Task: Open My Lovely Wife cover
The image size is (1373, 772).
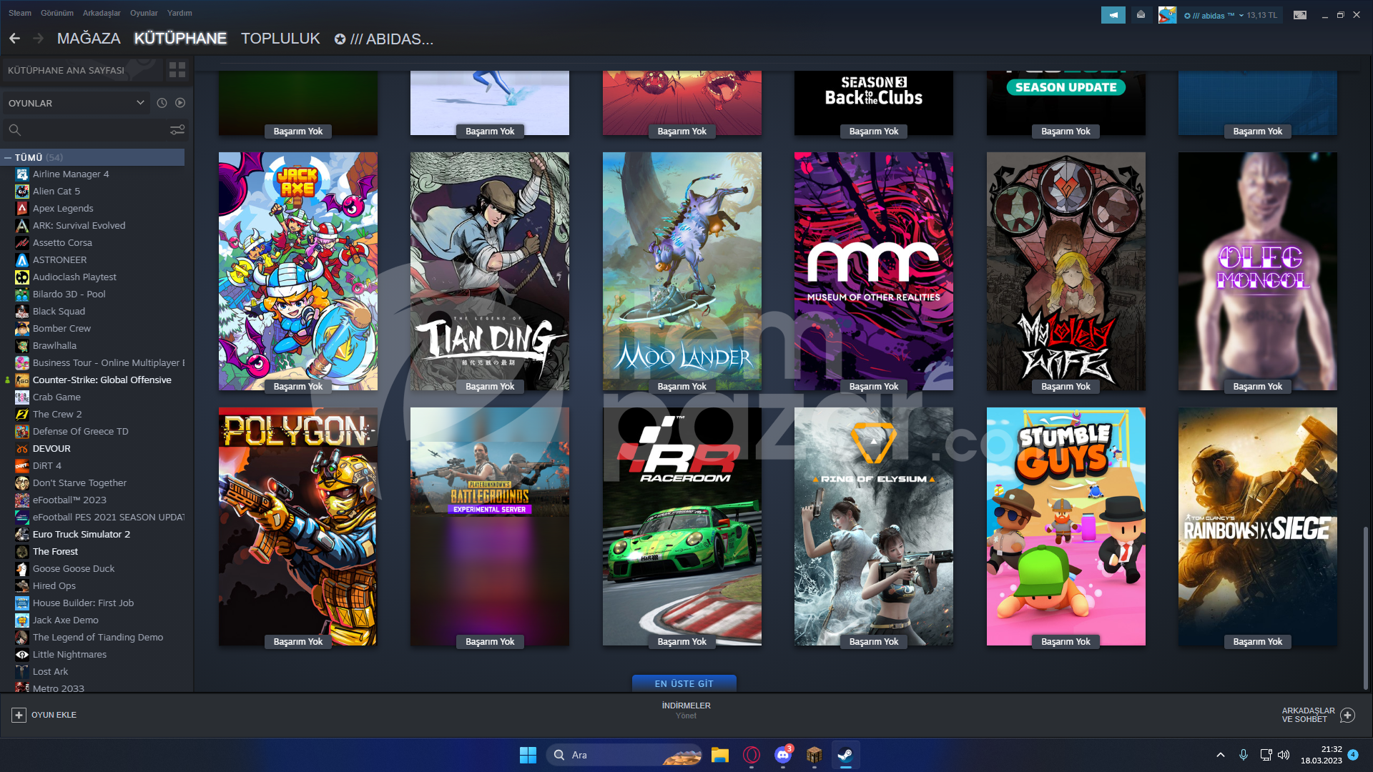Action: pyautogui.click(x=1066, y=271)
